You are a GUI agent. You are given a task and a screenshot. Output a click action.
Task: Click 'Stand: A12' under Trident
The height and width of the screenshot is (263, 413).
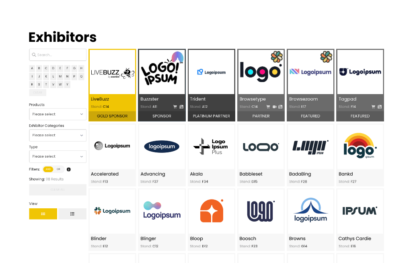click(x=199, y=107)
